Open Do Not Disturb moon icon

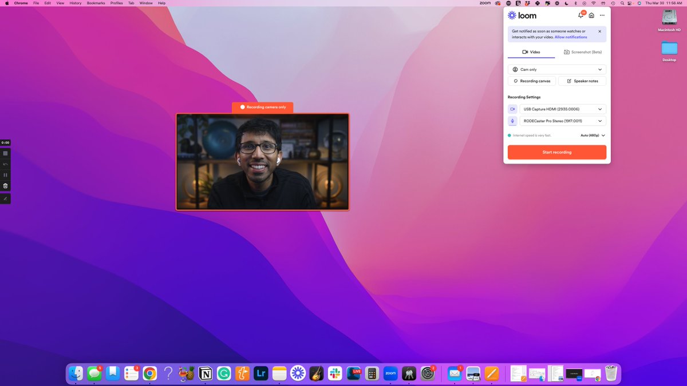click(566, 3)
